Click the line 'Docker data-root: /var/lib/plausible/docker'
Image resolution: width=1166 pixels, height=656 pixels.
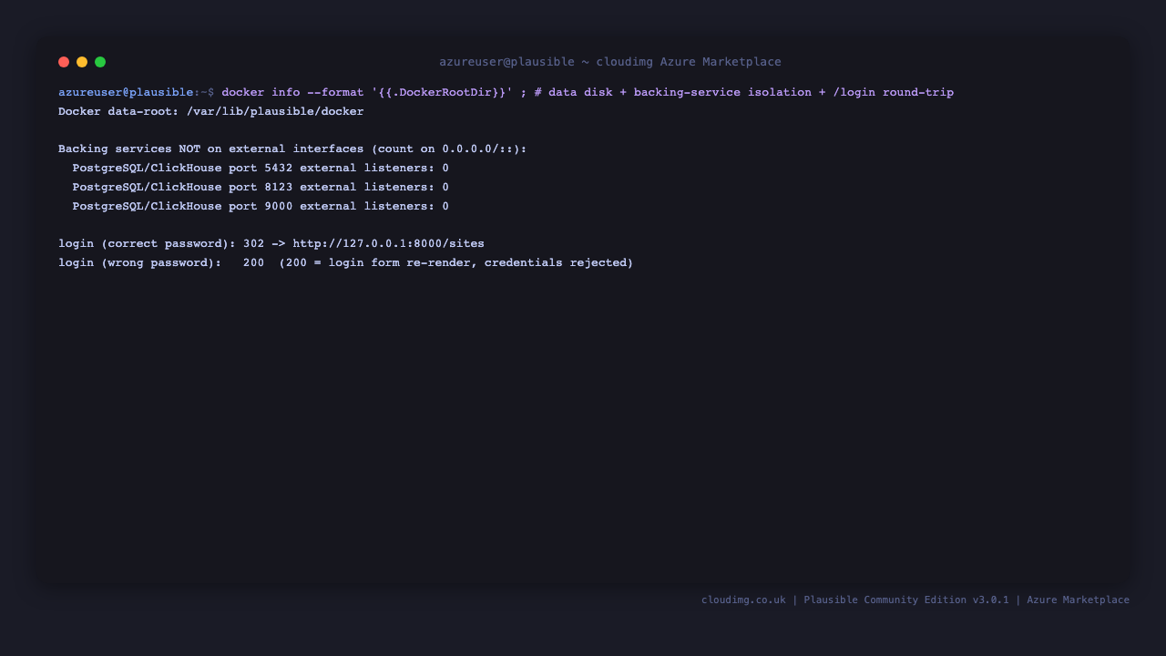click(x=211, y=111)
